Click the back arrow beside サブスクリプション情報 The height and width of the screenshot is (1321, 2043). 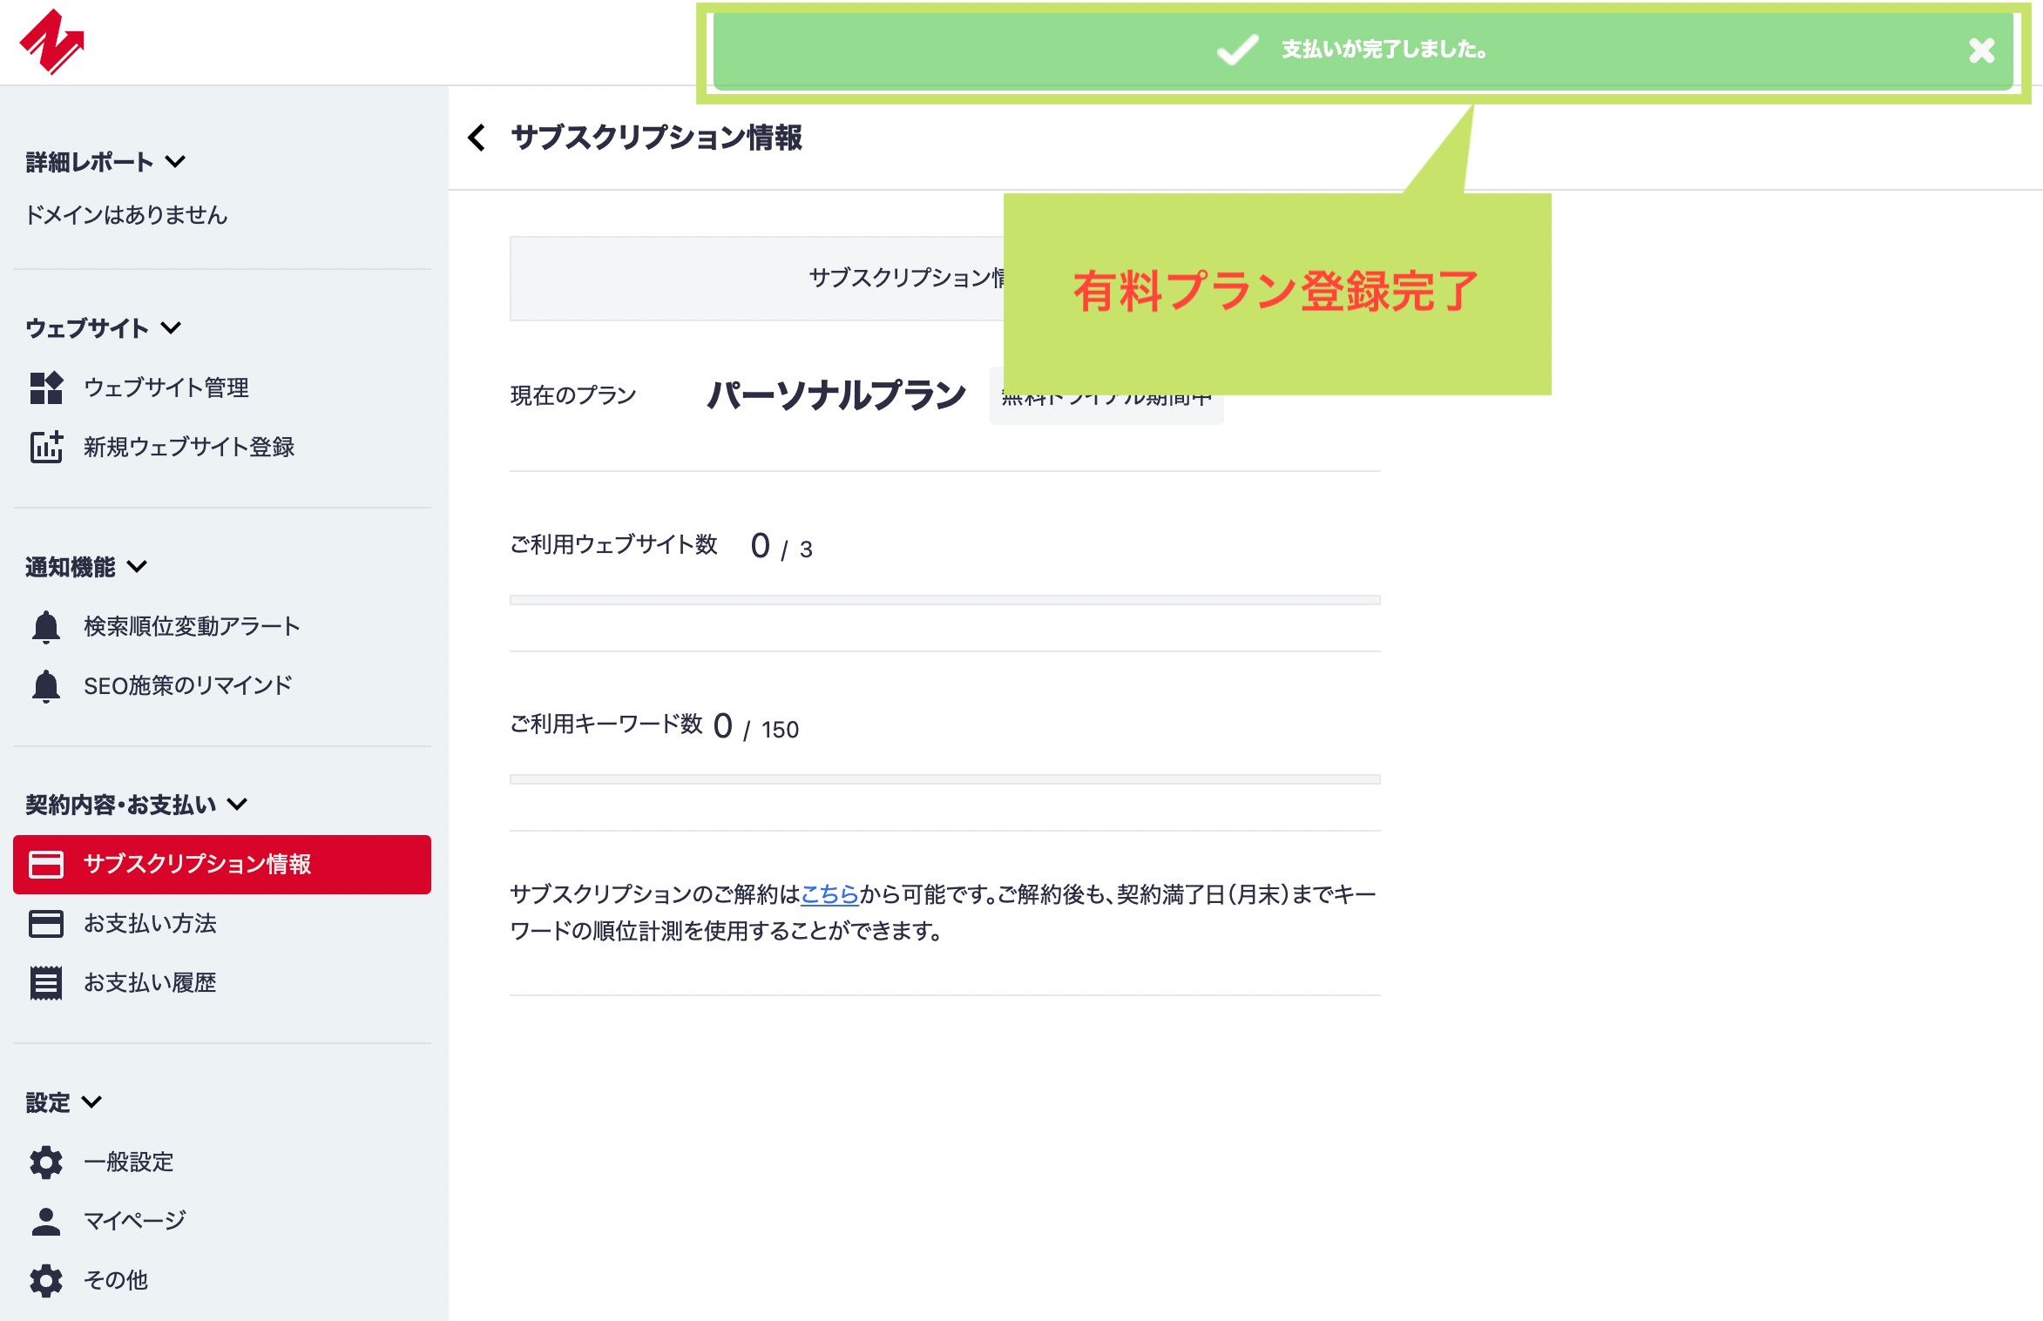click(477, 138)
